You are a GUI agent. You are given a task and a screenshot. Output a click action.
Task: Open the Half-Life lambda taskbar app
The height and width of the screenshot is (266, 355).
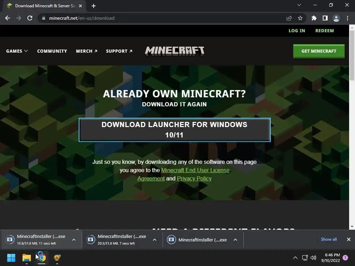pos(57,258)
